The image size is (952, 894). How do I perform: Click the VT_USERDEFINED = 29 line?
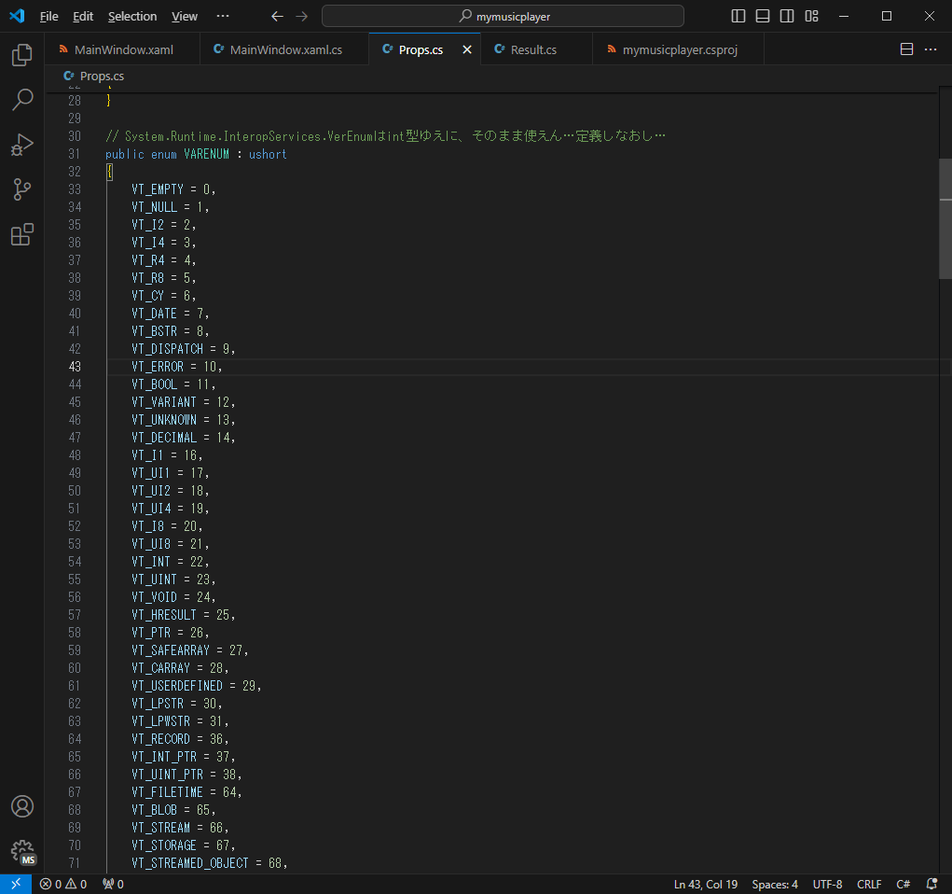(197, 686)
